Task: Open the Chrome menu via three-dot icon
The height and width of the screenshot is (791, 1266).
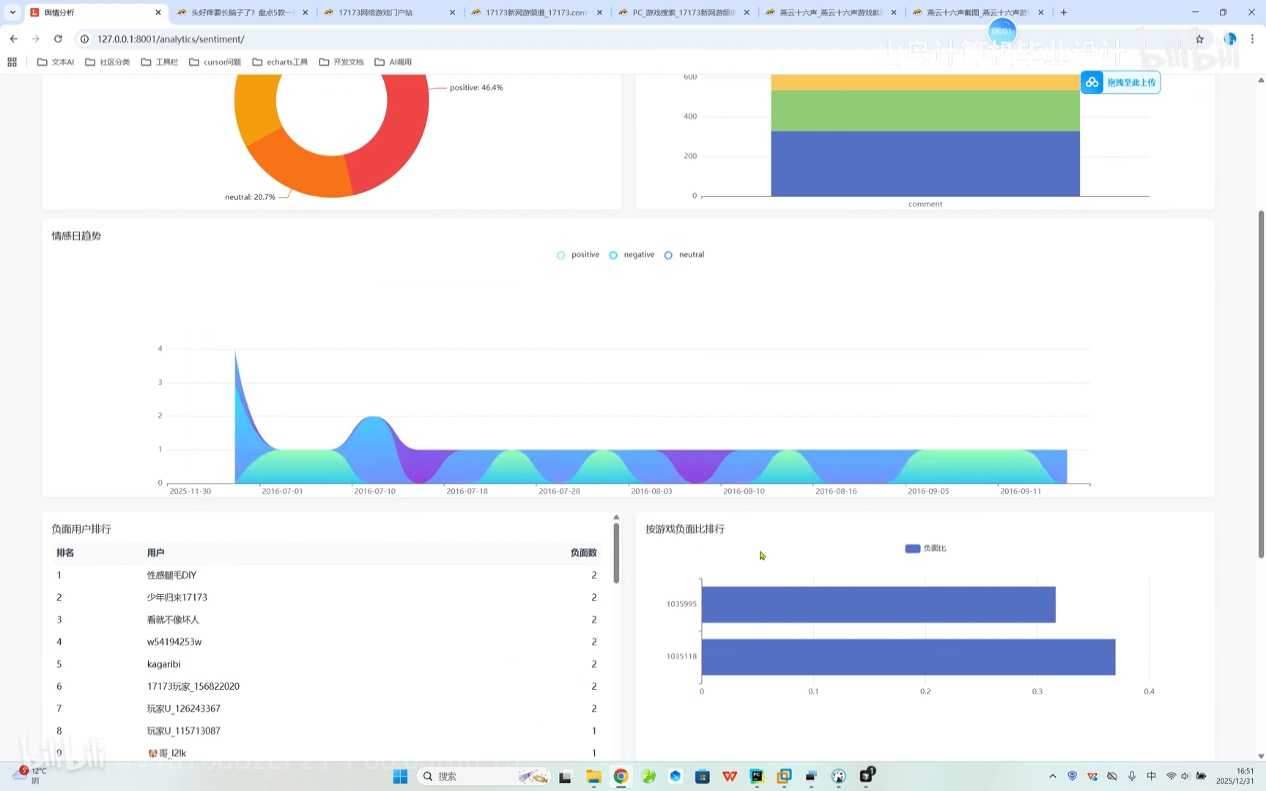Action: tap(1251, 39)
